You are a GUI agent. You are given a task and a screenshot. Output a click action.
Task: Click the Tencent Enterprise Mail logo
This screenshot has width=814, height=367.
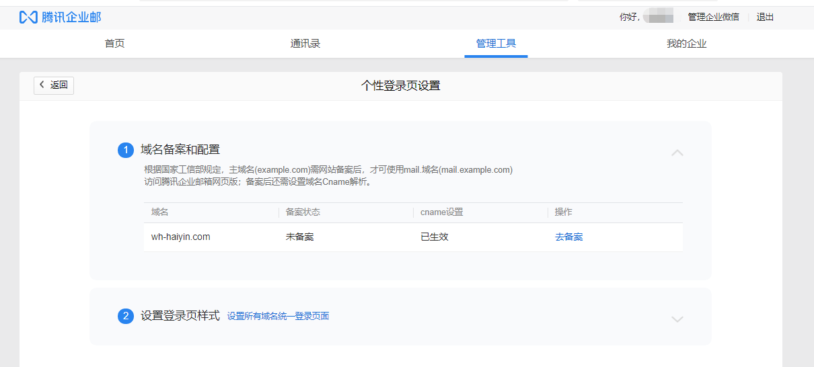click(60, 17)
